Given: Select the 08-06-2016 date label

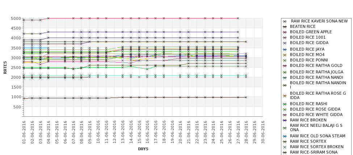Looking at the screenshot, I should click(81, 132).
